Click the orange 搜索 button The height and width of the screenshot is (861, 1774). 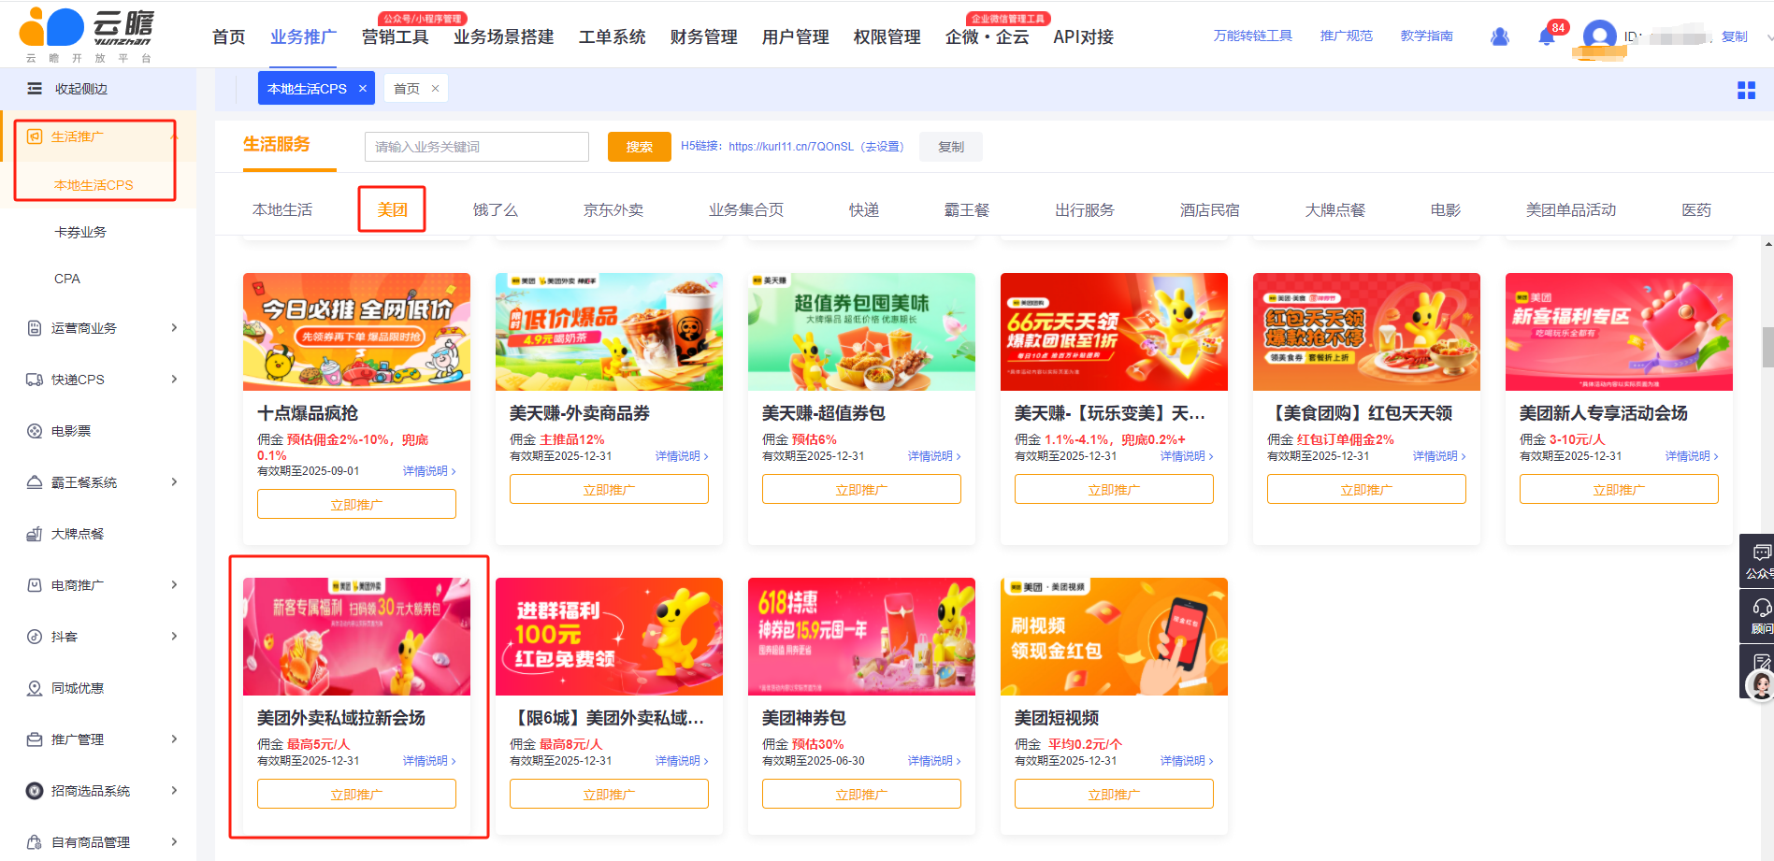click(640, 147)
